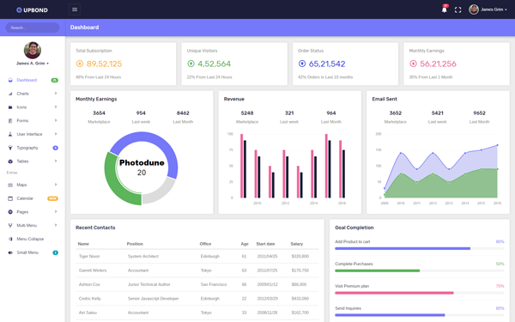Image resolution: width=515 pixels, height=322 pixels.
Task: Click the Monthly Earnings pink circle icon
Action: (413, 64)
